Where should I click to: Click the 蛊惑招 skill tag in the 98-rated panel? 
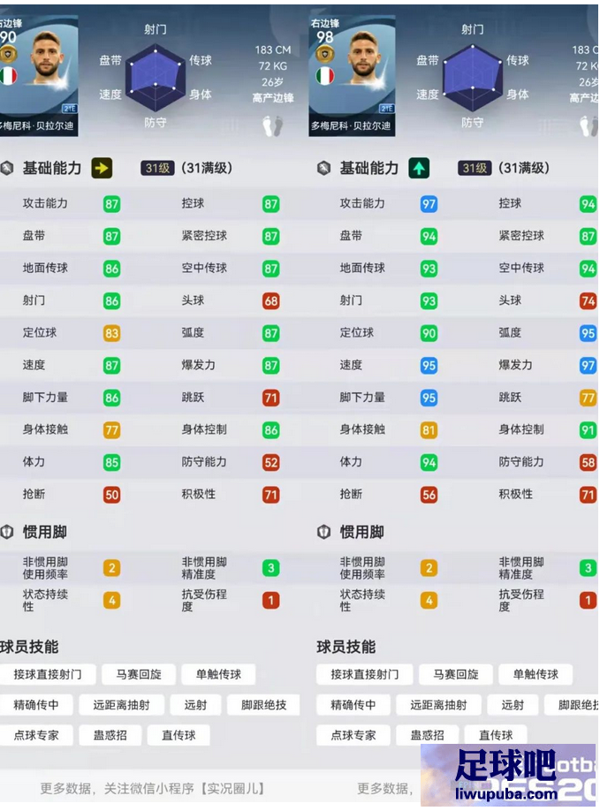pyautogui.click(x=427, y=736)
